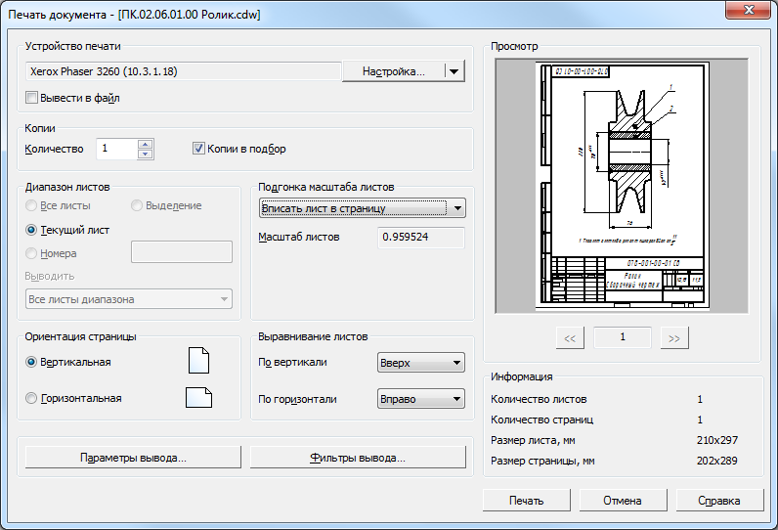Choose 'Горизонтальная' page orientation
This screenshot has height=530, width=778.
click(x=32, y=398)
